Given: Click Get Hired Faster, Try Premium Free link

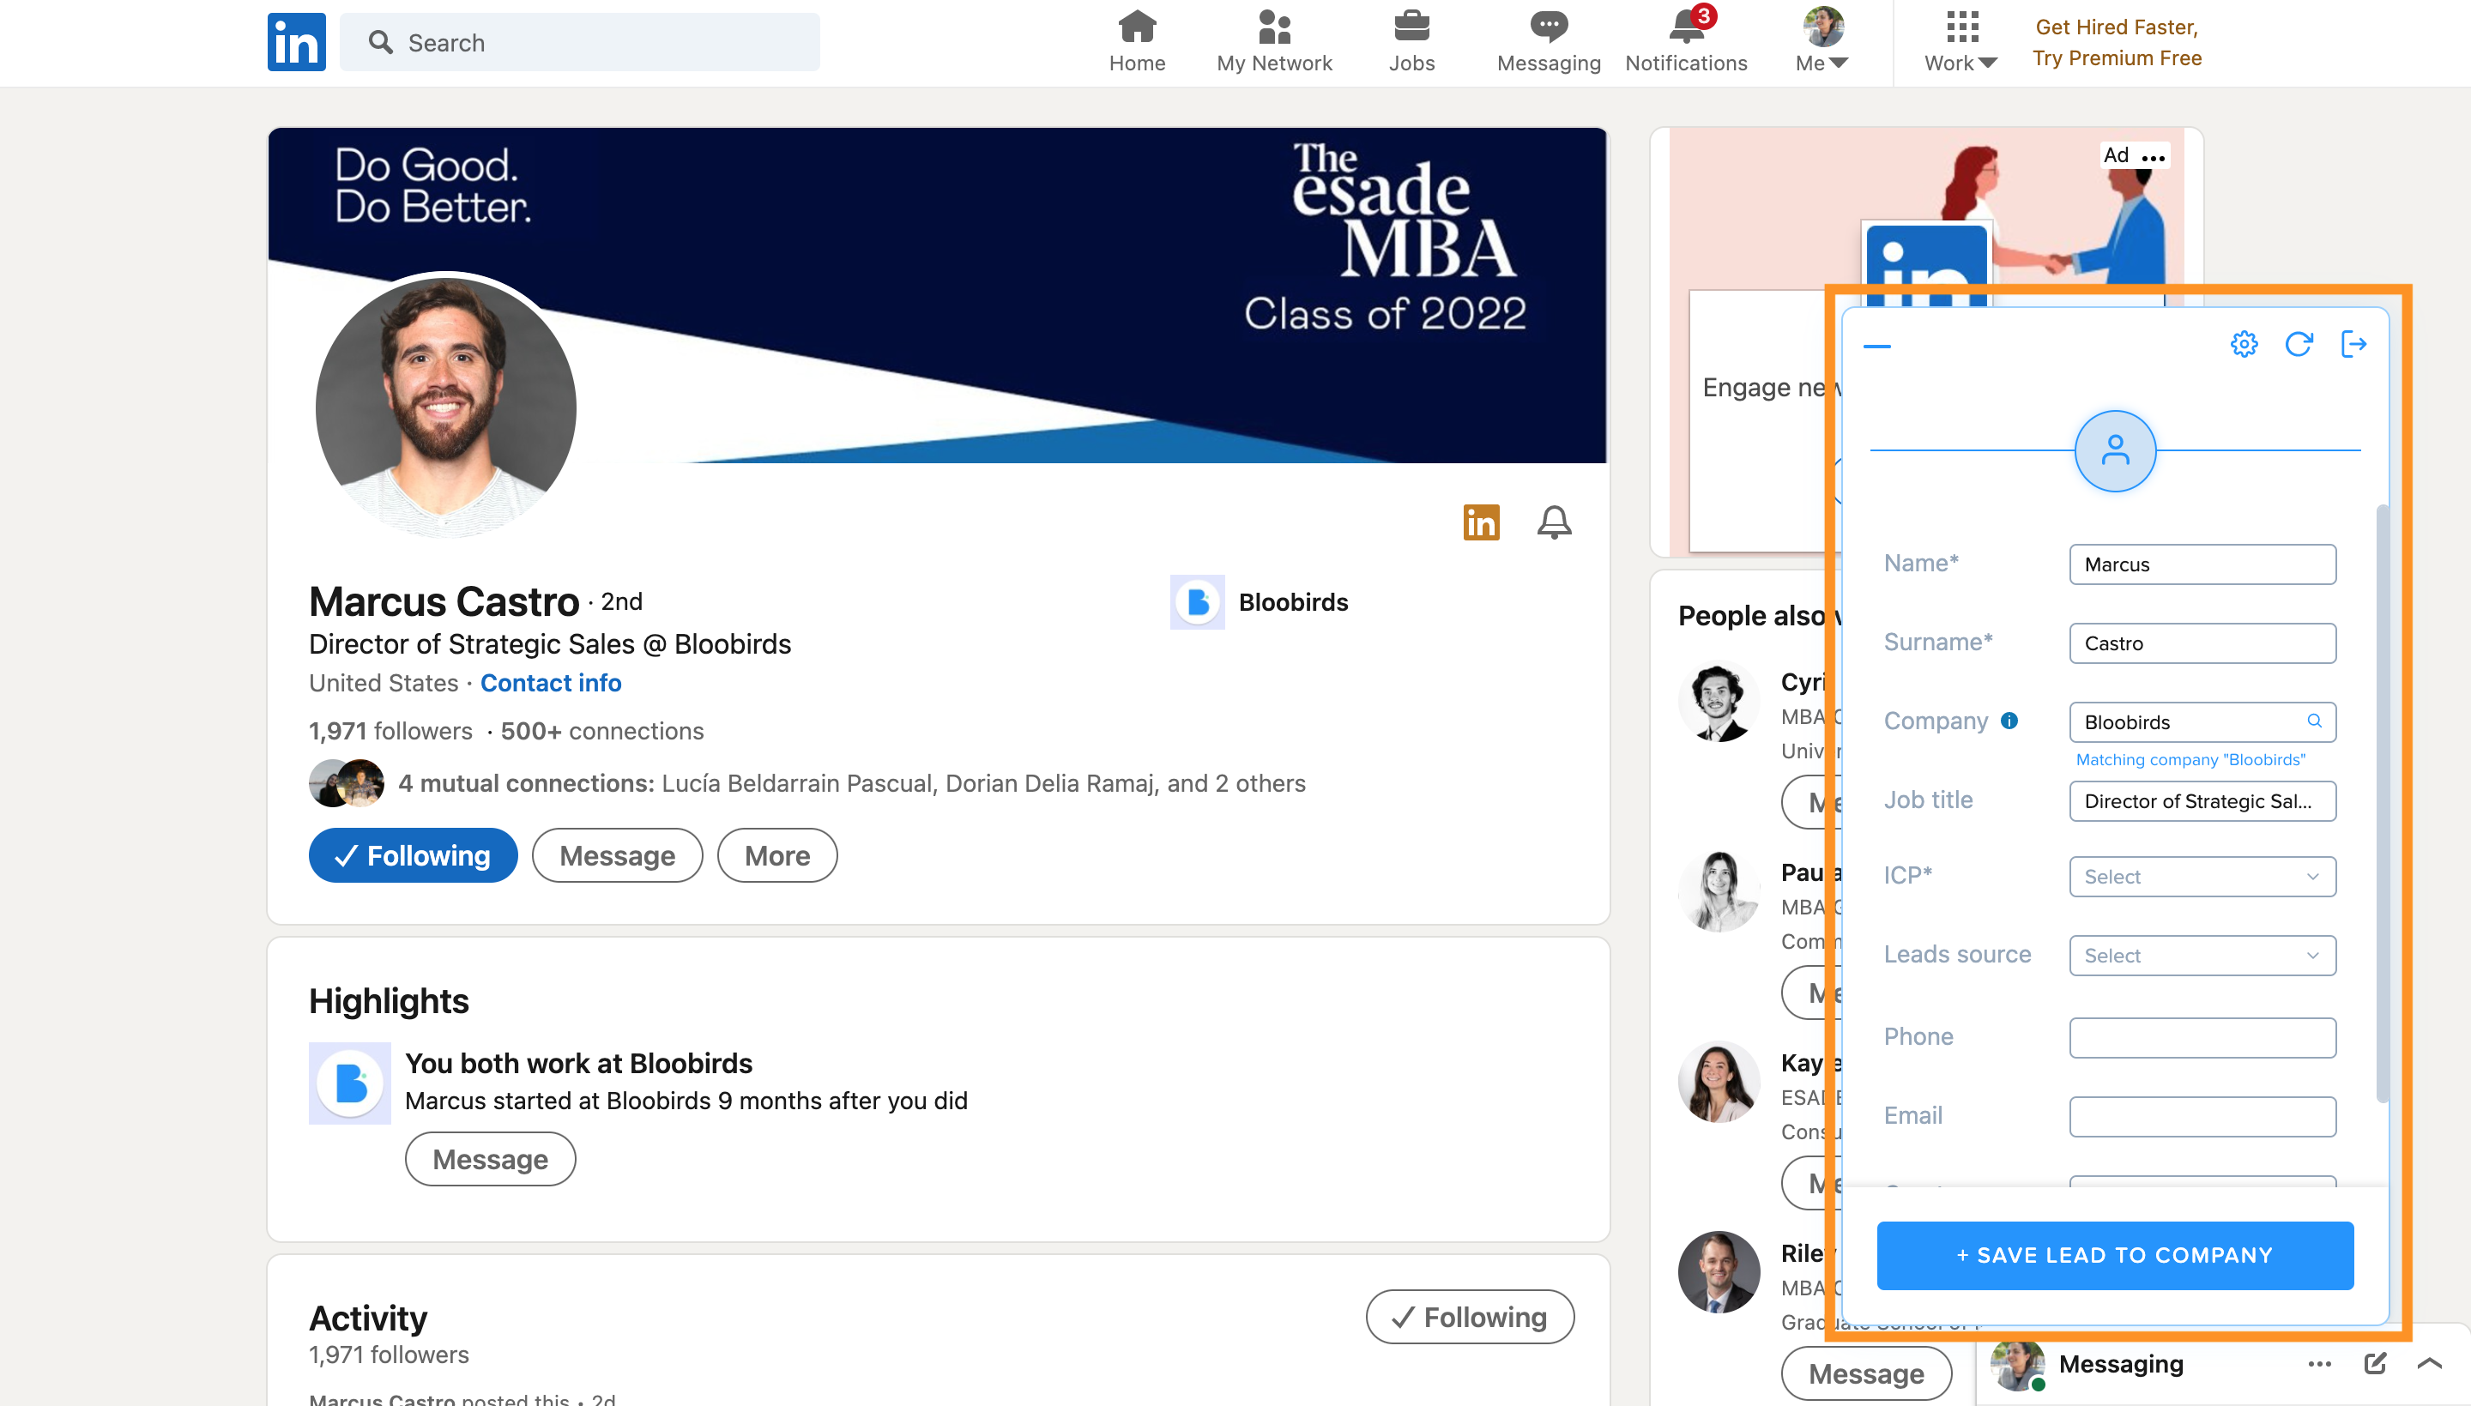Looking at the screenshot, I should [2117, 43].
